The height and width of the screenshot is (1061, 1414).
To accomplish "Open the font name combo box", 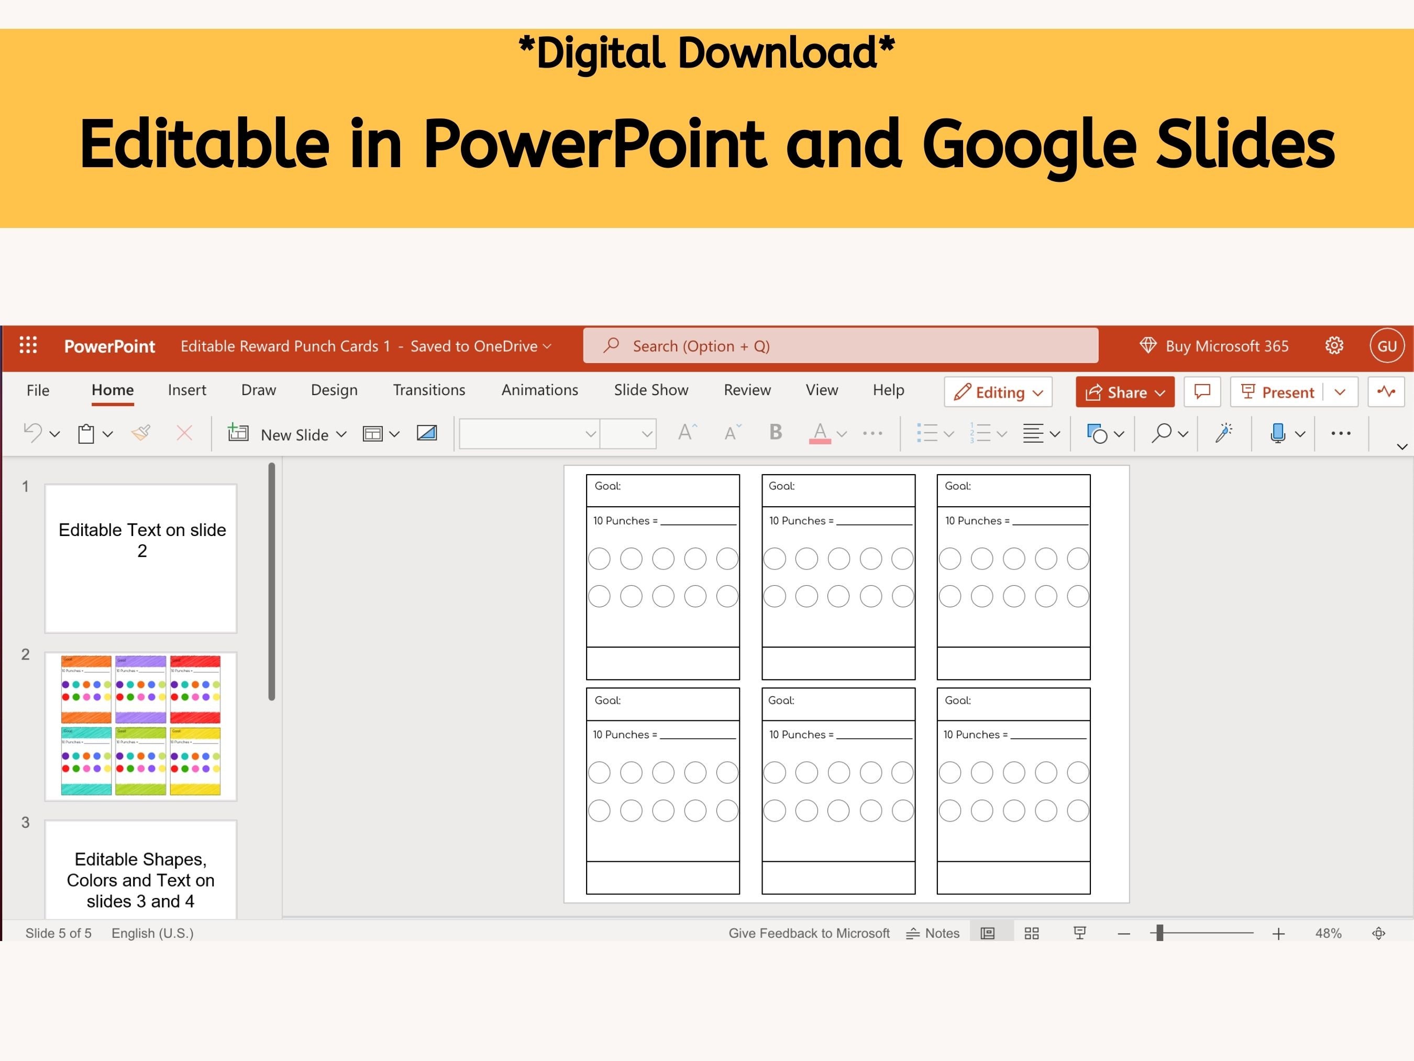I will (x=529, y=434).
